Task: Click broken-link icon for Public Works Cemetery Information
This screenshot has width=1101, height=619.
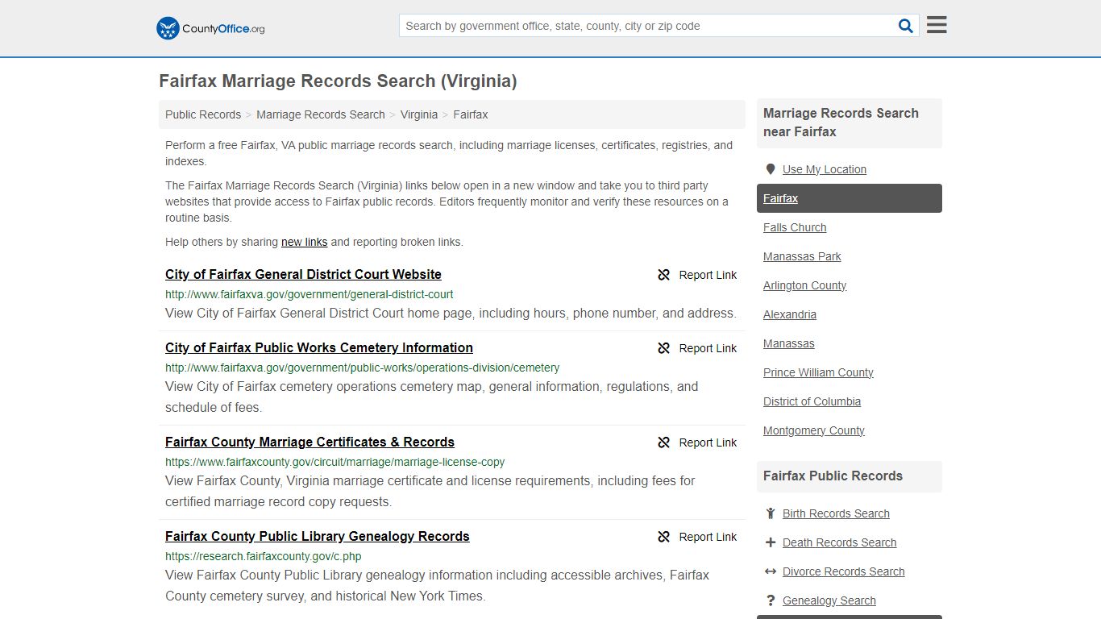Action: click(x=664, y=348)
